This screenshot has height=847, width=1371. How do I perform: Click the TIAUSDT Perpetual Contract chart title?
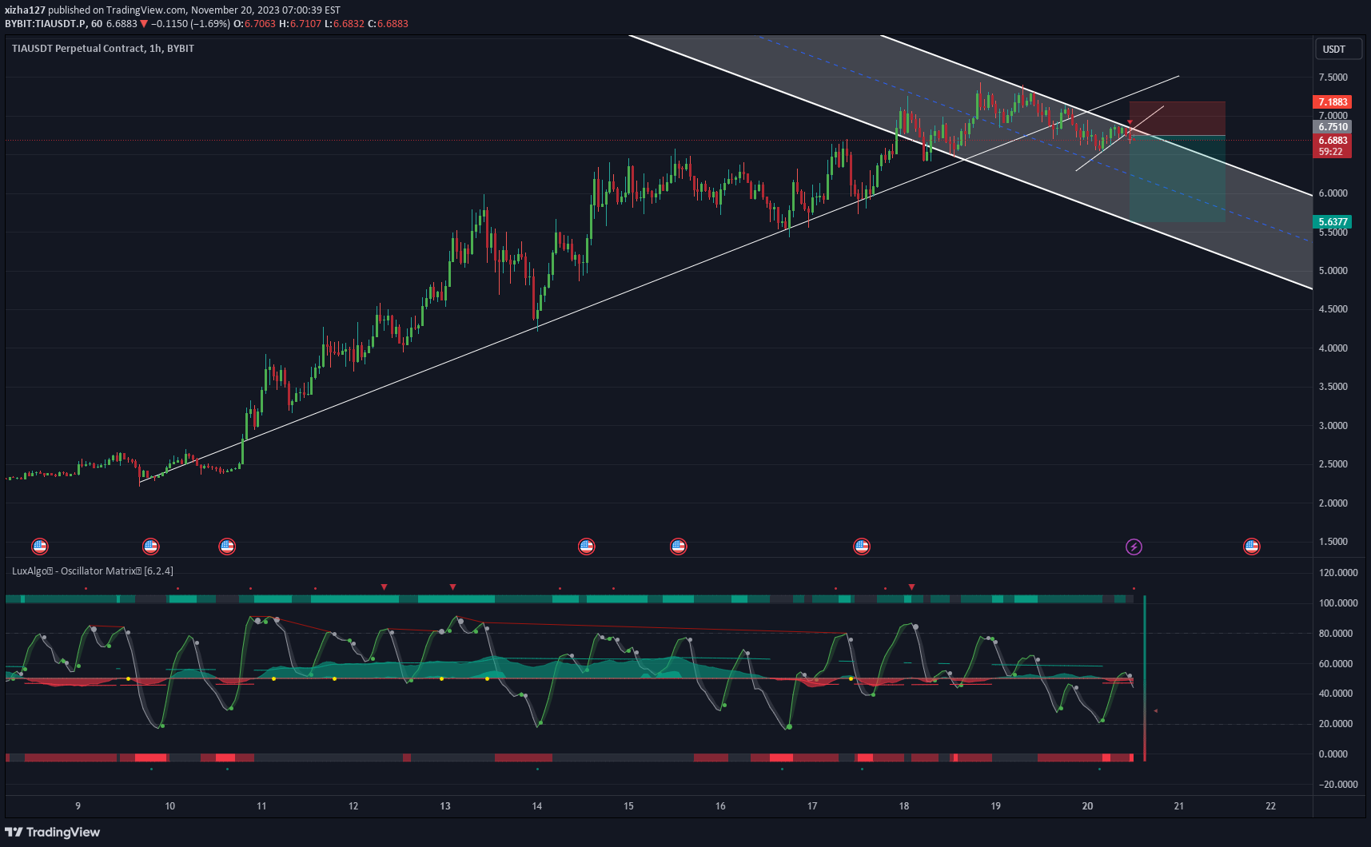tap(103, 48)
